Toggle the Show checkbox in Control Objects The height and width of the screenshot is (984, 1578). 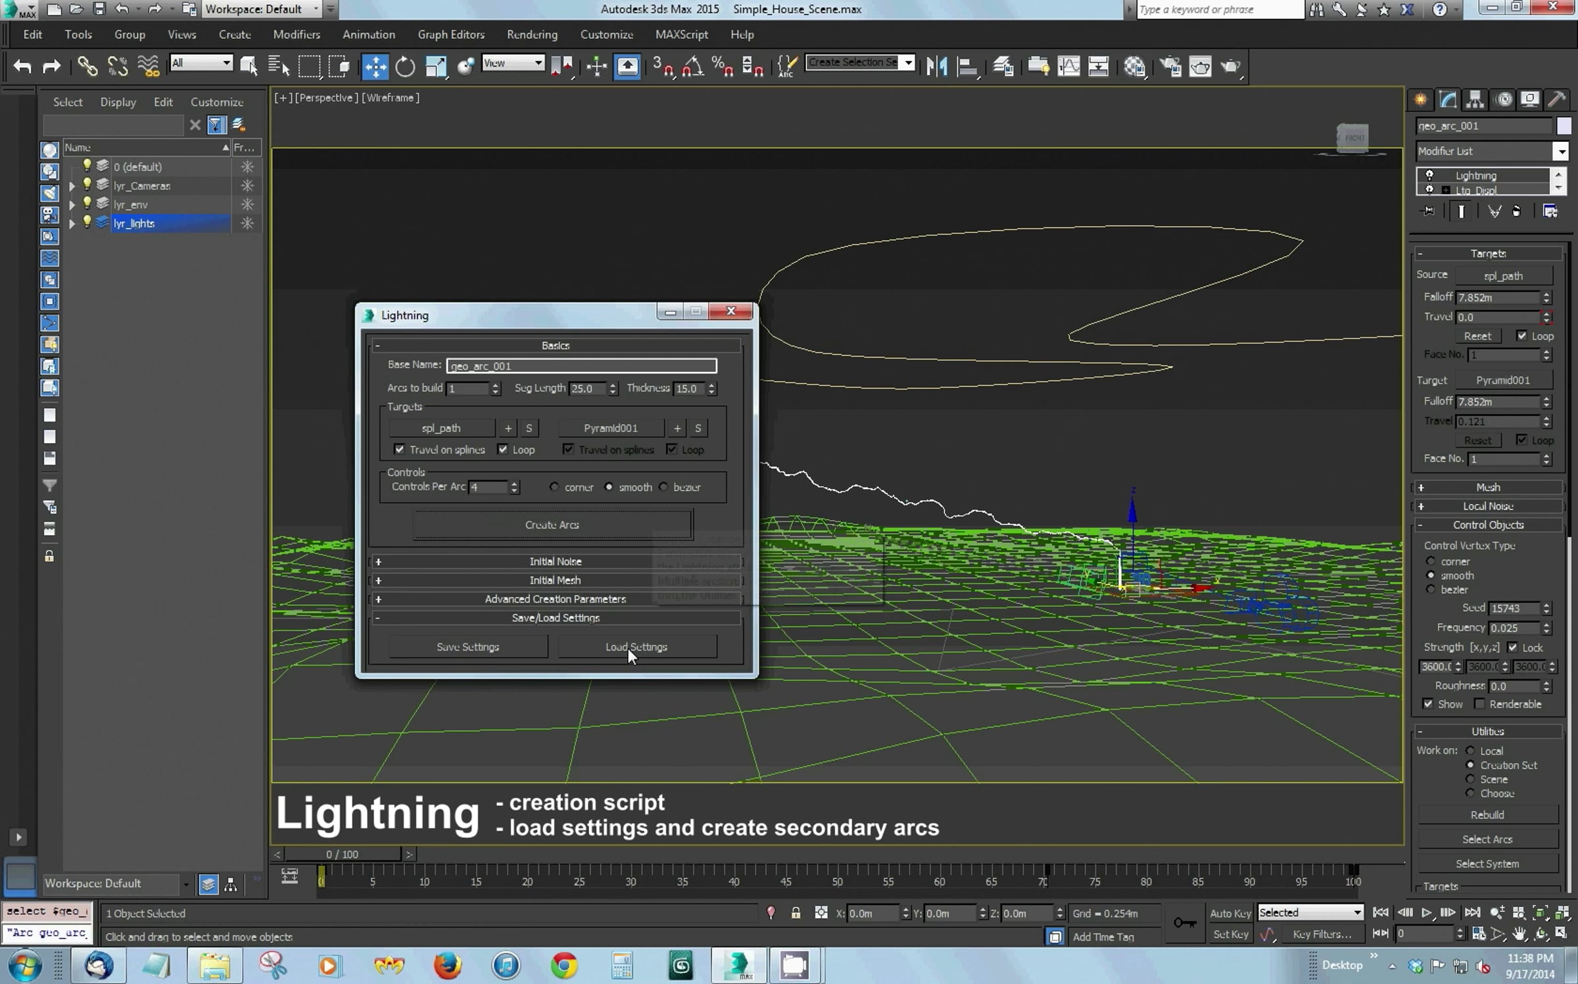pyautogui.click(x=1428, y=704)
